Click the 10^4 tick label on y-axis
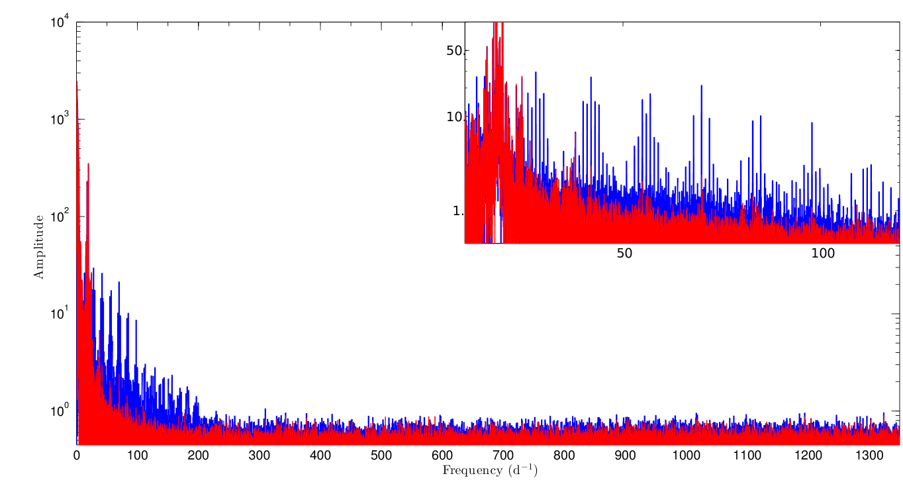 60,23
